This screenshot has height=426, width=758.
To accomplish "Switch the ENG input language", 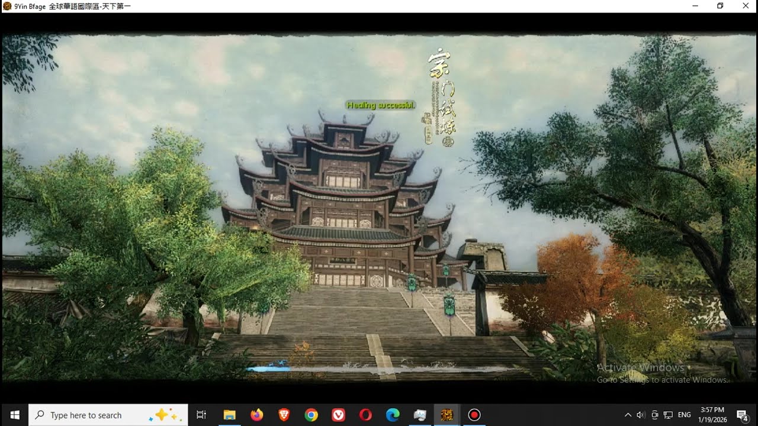I will coord(685,415).
